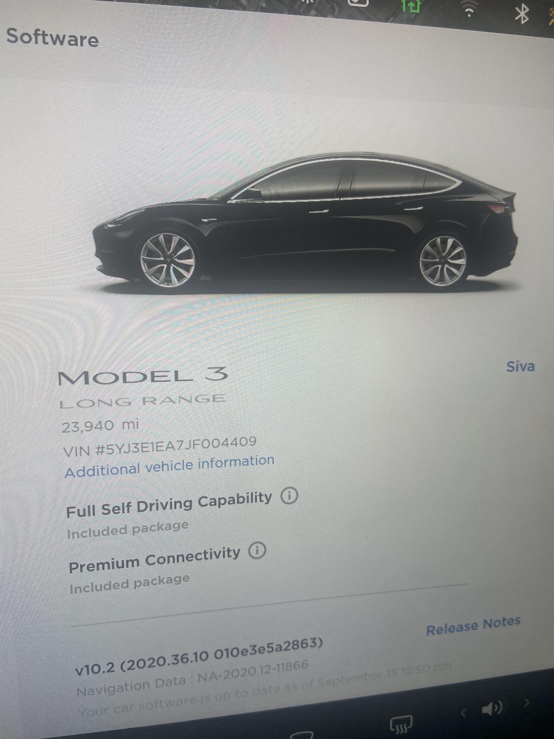
Task: Tap the Premium Connectivity label
Action: point(155,560)
